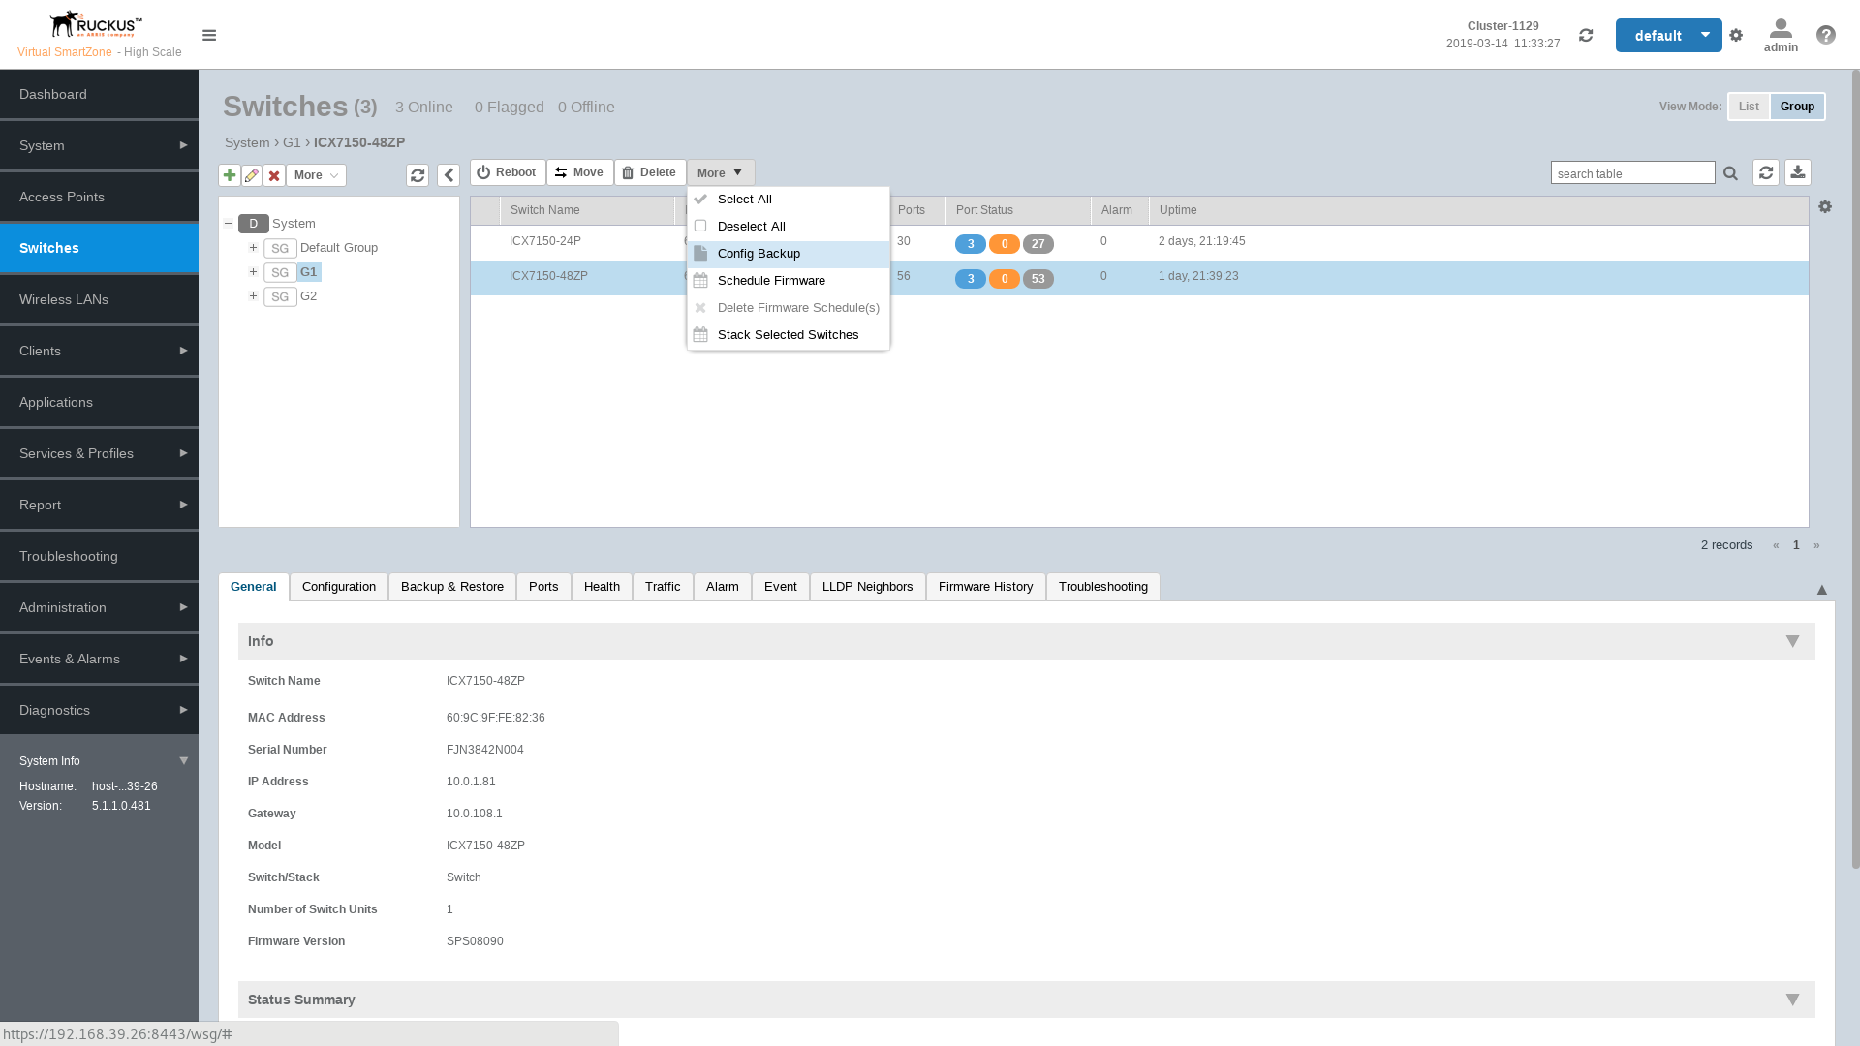Expand the Default Group tree node
Screen dimensions: 1860x1046
point(253,248)
